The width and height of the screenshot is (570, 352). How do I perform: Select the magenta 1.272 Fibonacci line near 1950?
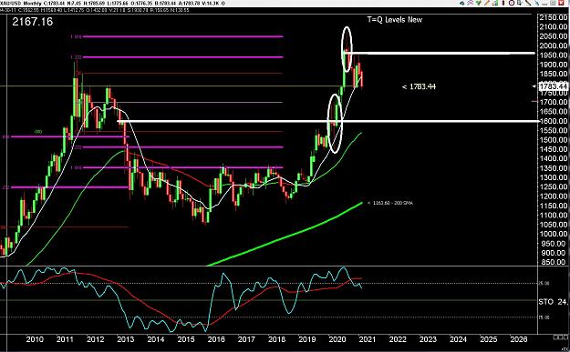click(x=181, y=57)
